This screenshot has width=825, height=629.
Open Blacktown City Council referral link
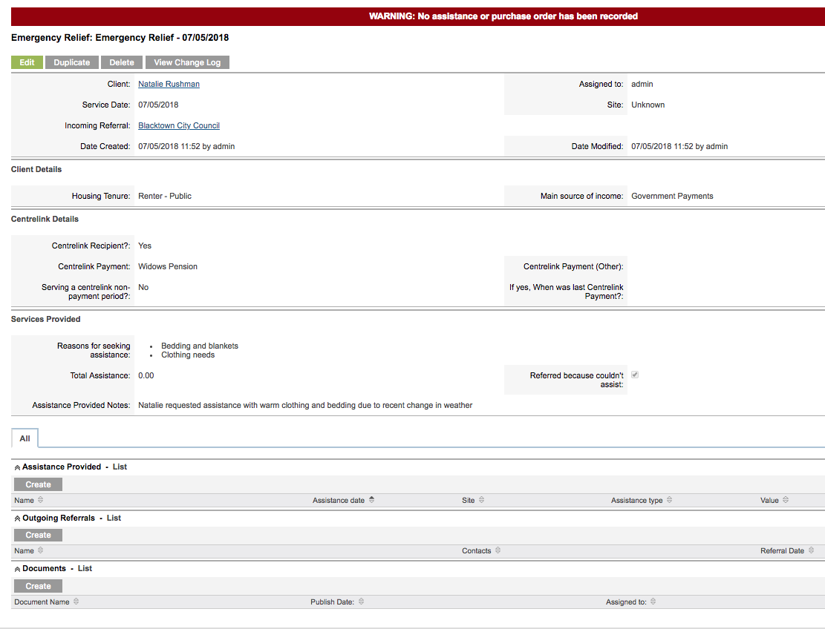(x=179, y=125)
